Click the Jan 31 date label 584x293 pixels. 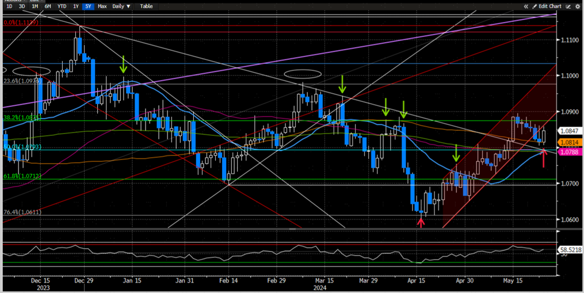click(x=185, y=280)
